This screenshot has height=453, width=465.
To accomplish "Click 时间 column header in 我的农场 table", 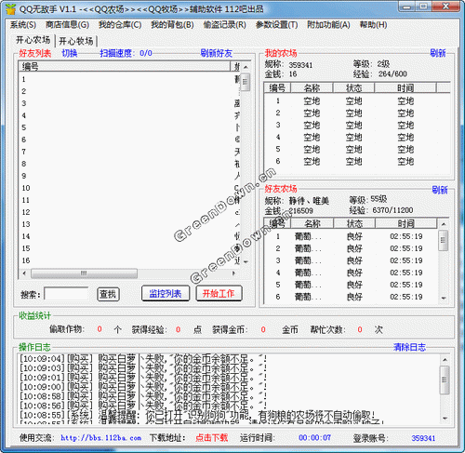I will point(405,88).
